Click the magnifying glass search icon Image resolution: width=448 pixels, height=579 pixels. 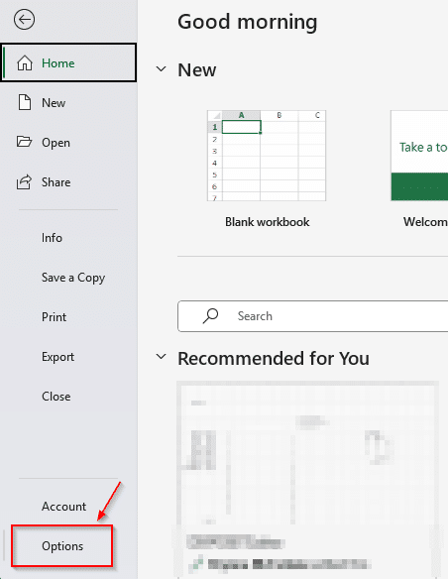[210, 316]
